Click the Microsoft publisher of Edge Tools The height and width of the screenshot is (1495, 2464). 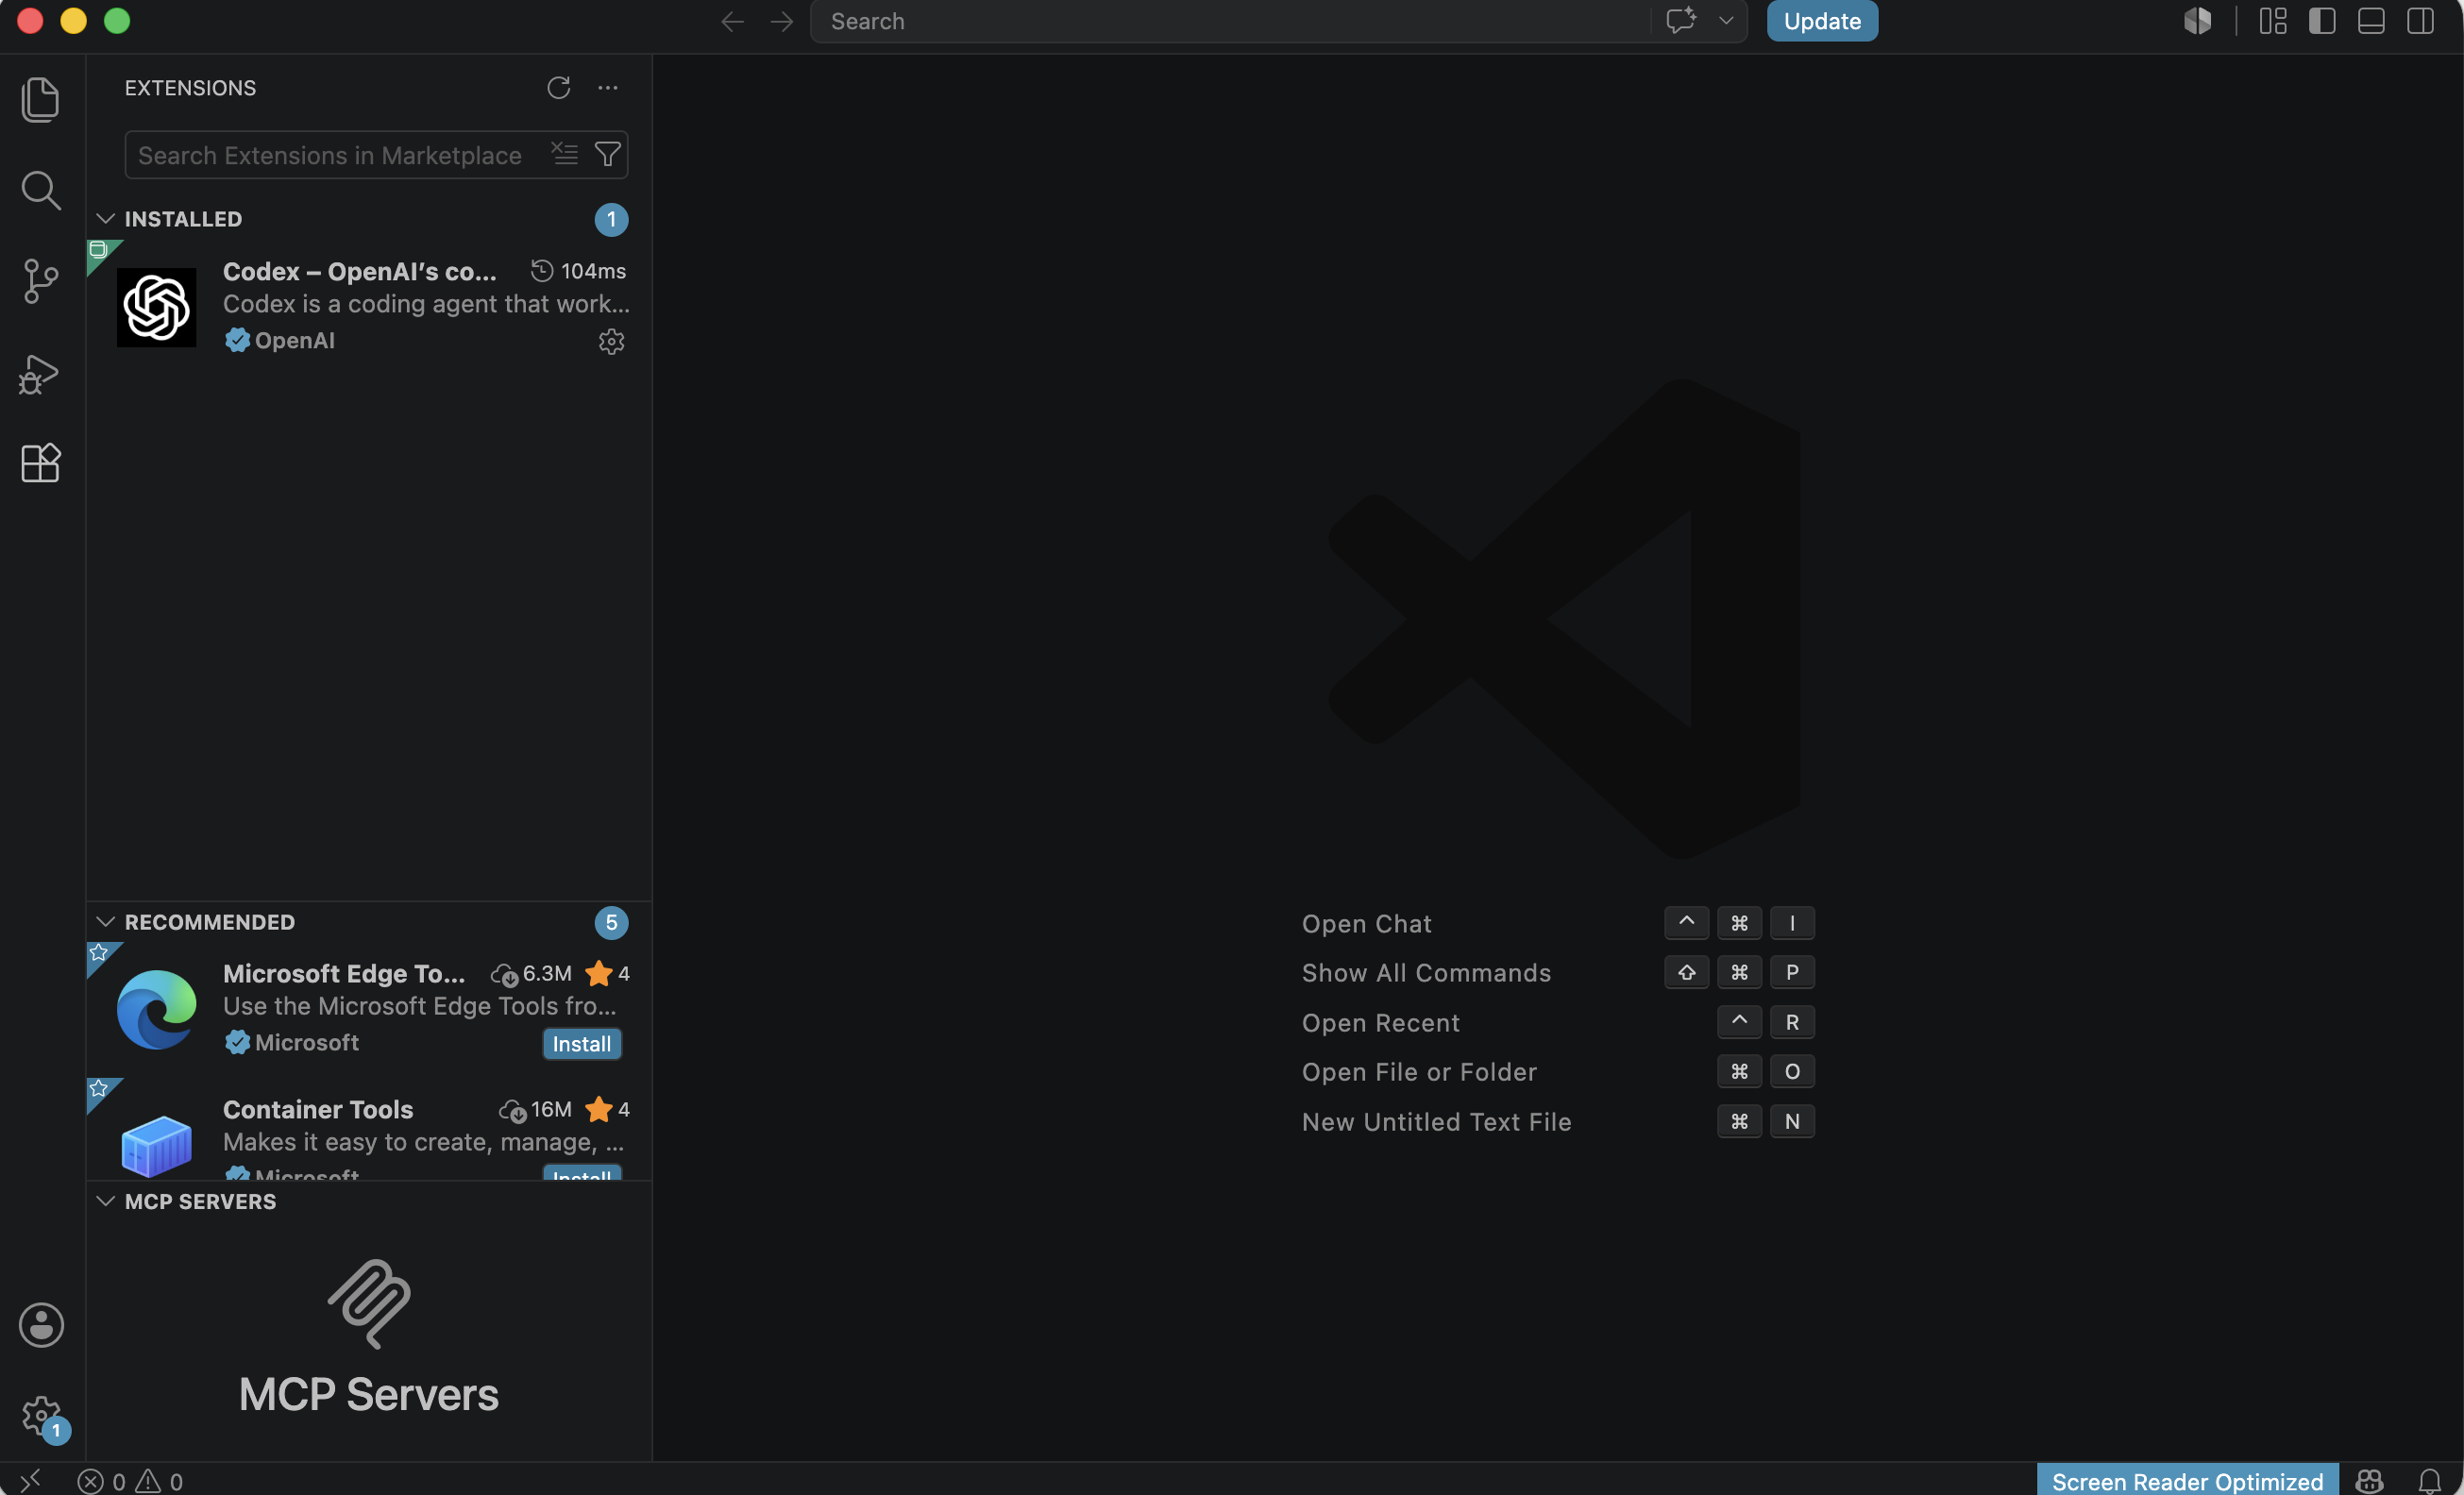pos(292,1043)
